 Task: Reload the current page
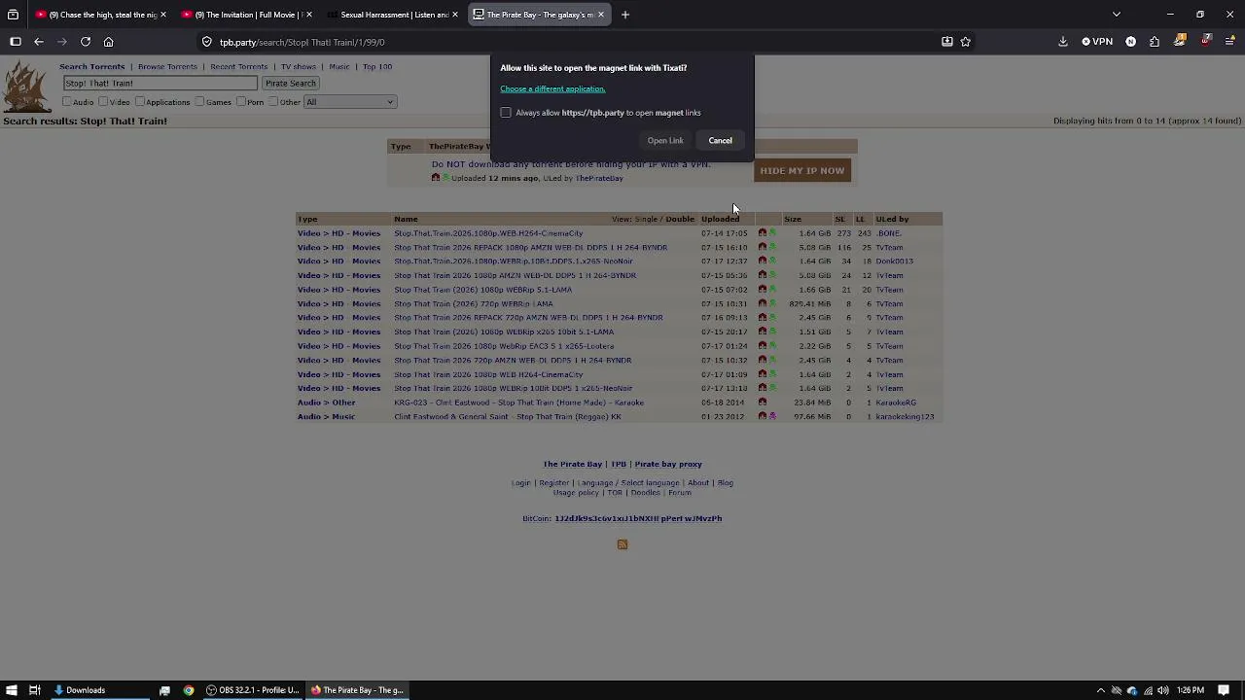pos(86,42)
